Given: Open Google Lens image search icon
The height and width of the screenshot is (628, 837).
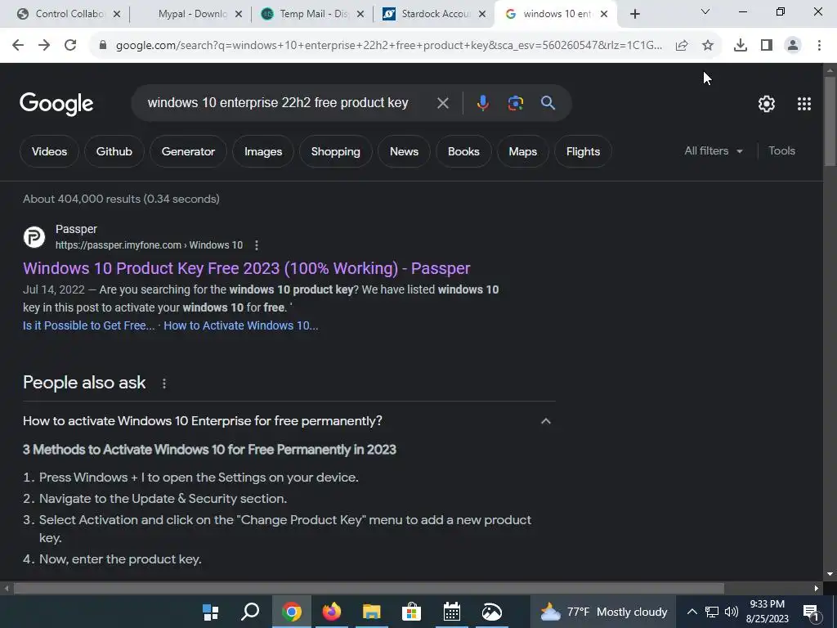Looking at the screenshot, I should [x=515, y=102].
